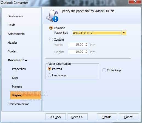Decrease the Width value with down arrow
142x123 pixels.
click(x=86, y=46)
